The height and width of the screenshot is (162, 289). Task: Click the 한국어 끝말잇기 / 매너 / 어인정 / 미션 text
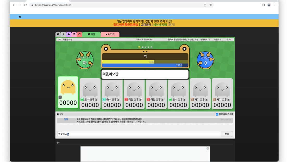(183, 39)
